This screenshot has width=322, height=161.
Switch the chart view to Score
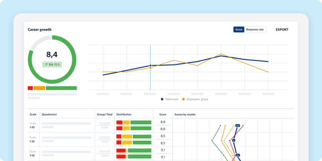239,30
